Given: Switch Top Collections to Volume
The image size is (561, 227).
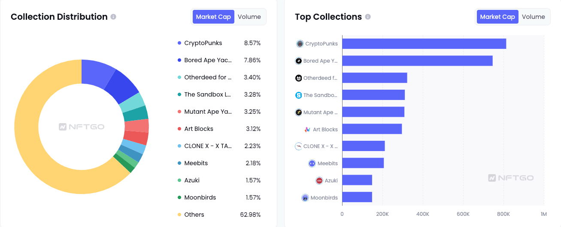Looking at the screenshot, I should [x=534, y=17].
